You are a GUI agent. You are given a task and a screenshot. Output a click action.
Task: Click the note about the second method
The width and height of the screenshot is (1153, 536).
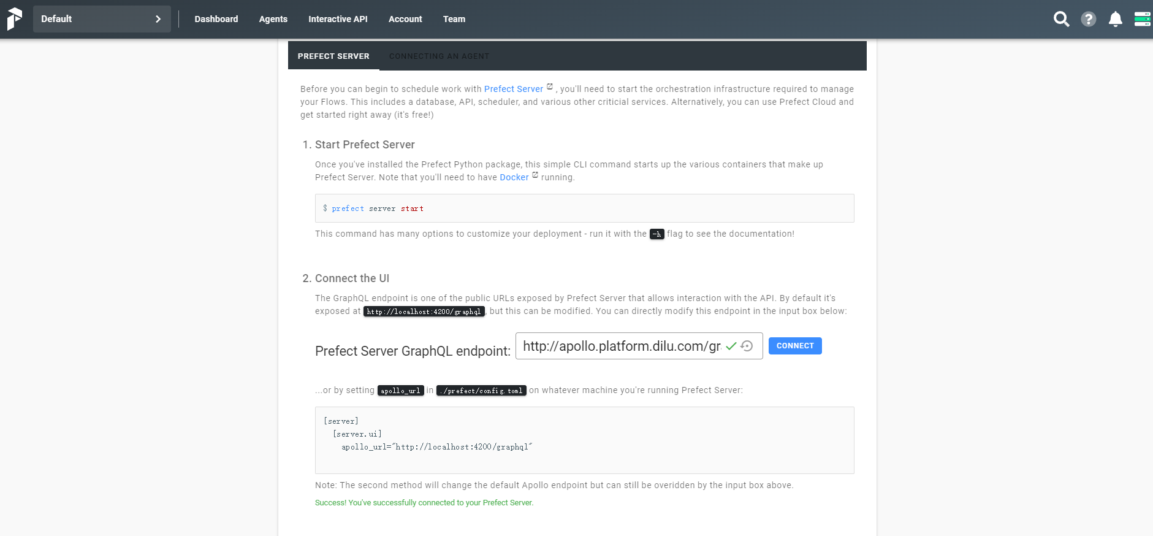coord(554,485)
